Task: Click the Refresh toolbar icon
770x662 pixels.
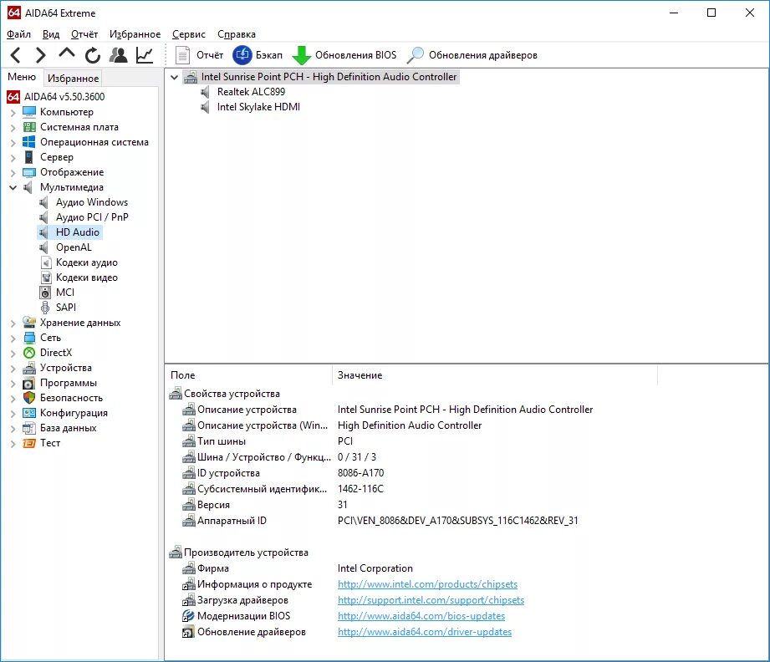Action: [92, 55]
